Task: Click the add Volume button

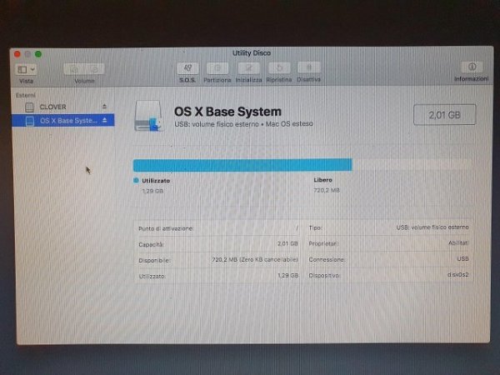Action: click(74, 69)
